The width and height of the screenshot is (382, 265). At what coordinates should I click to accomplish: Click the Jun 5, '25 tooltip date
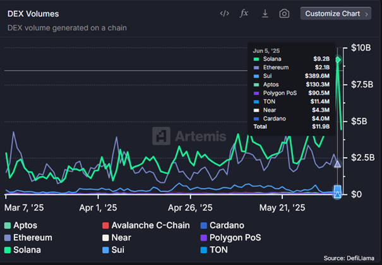[266, 51]
